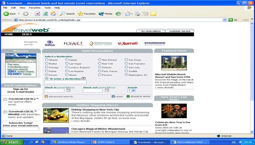Image resolution: width=255 pixels, height=145 pixels.
Task: Click SEARCH NOW to find hotels
Action: tap(139, 96)
